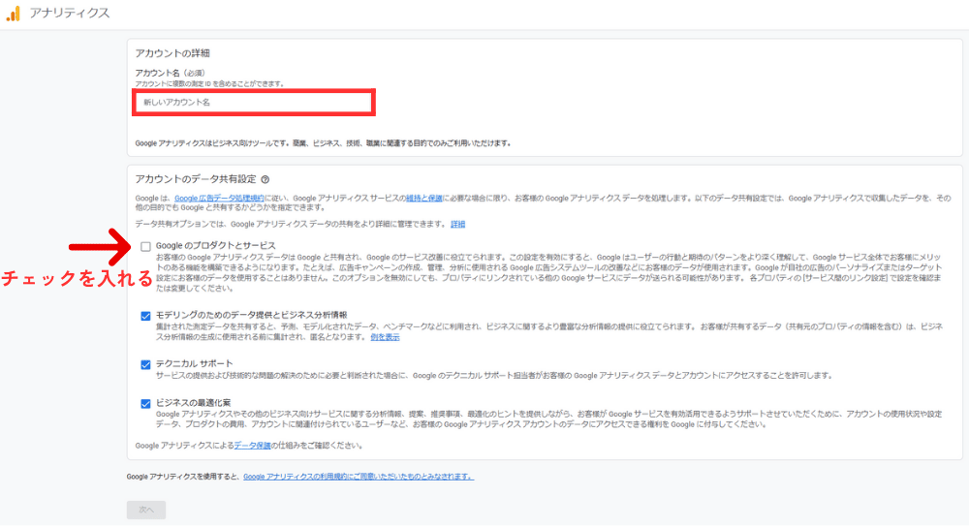969x527 pixels.
Task: Click the Google のプロダクトとサービス label text
Action: (x=216, y=246)
